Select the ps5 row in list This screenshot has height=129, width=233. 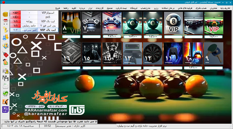pos(34,17)
